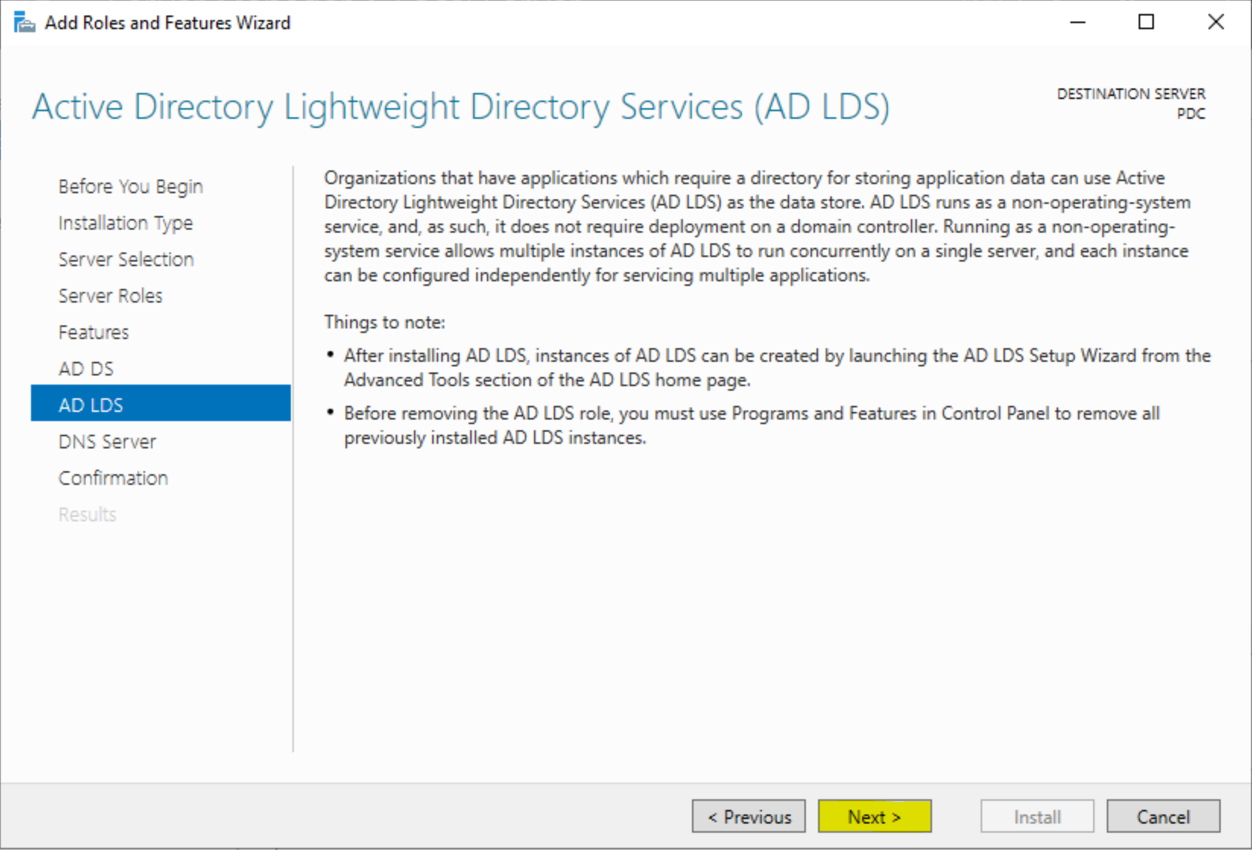Click the window title text

coord(168,22)
